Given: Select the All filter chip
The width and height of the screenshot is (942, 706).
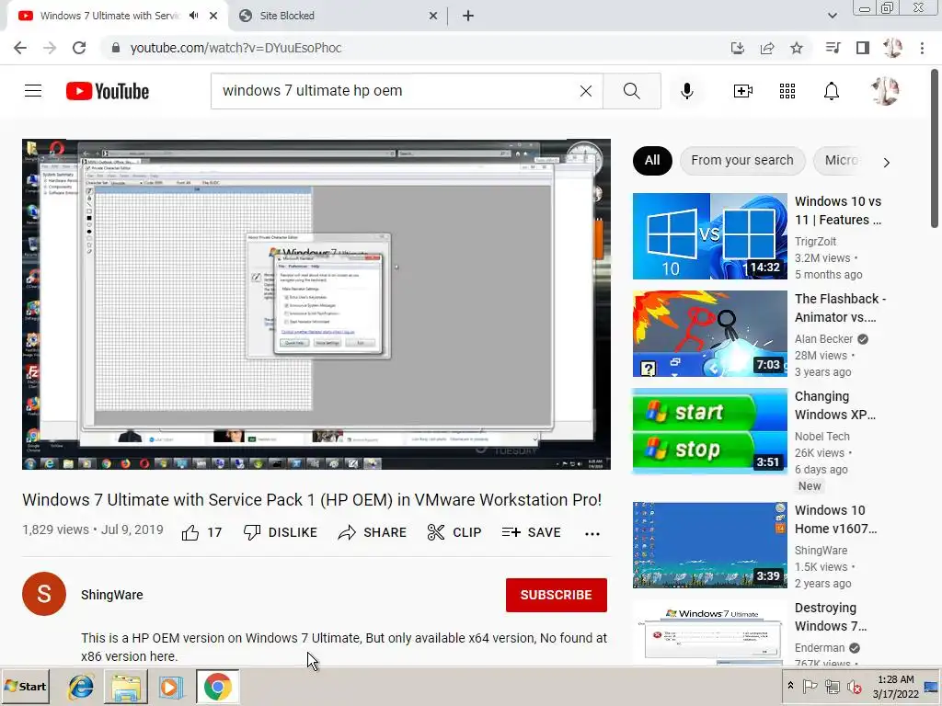Looking at the screenshot, I should click(652, 160).
